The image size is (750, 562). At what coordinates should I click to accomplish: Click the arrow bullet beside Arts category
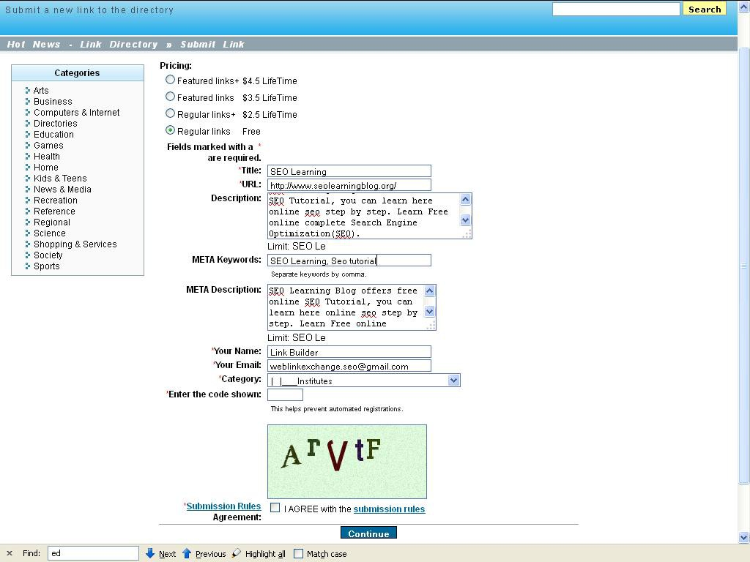(x=28, y=91)
